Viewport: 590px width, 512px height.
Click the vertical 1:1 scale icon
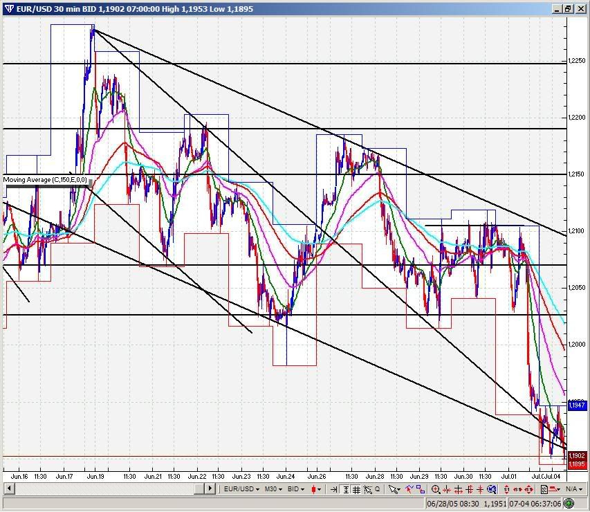506,489
